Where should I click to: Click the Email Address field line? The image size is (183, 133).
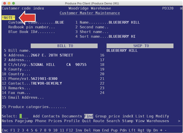click(23, 97)
